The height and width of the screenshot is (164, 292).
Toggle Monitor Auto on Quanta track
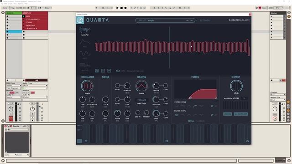coord(12,92)
